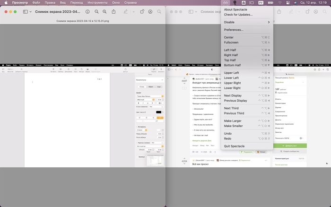Open the Инструменты menu
The height and width of the screenshot is (207, 331).
point(97,3)
